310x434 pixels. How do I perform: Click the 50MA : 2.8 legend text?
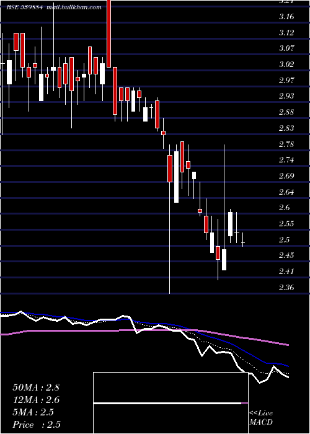coord(36,387)
